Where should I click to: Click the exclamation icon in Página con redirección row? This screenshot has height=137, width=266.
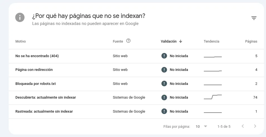pos(164,69)
